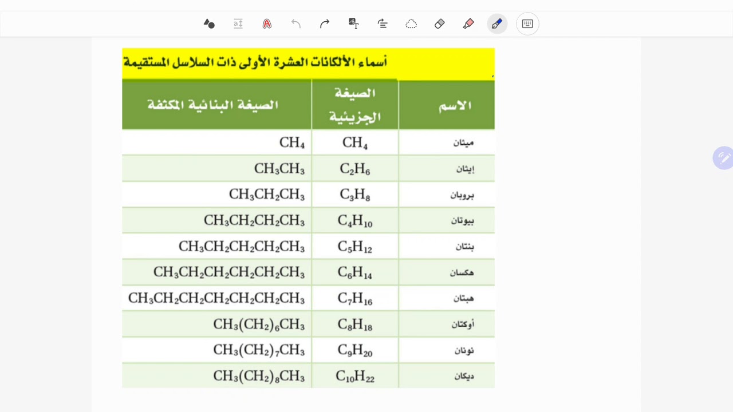Click the C9H20 molecular formula

(355, 351)
